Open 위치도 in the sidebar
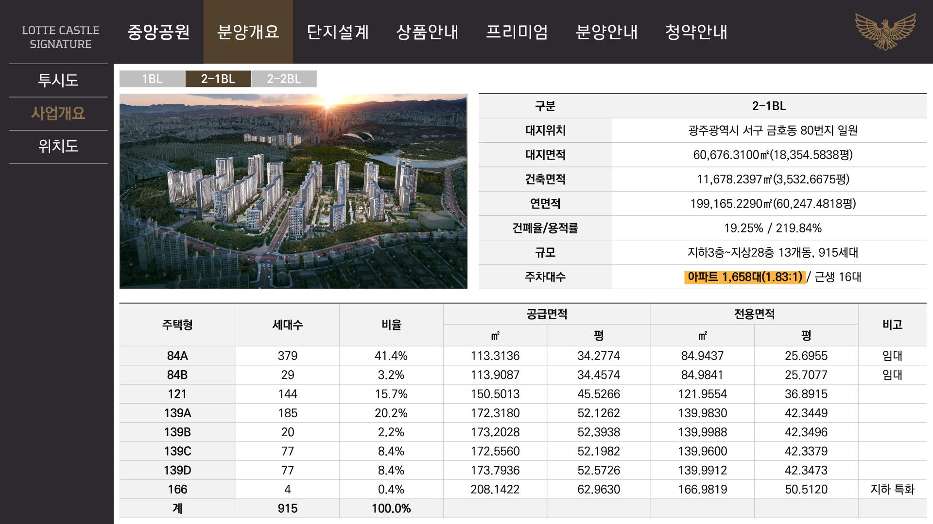Viewport: 933px width, 524px height. pos(58,146)
